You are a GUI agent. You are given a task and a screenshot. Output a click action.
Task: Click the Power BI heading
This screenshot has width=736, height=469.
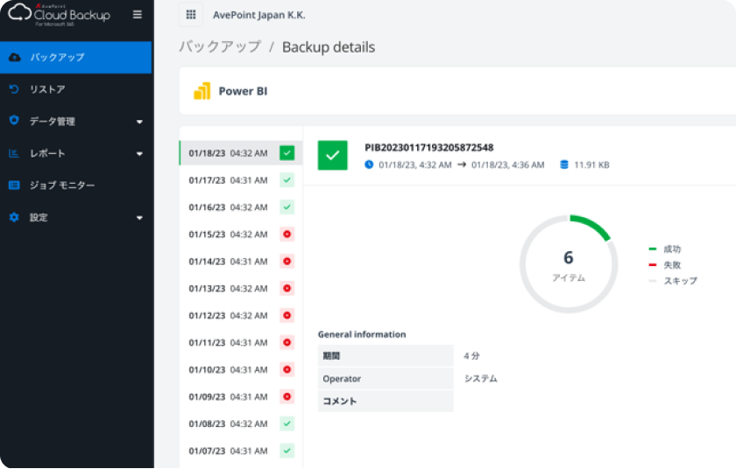pos(244,91)
